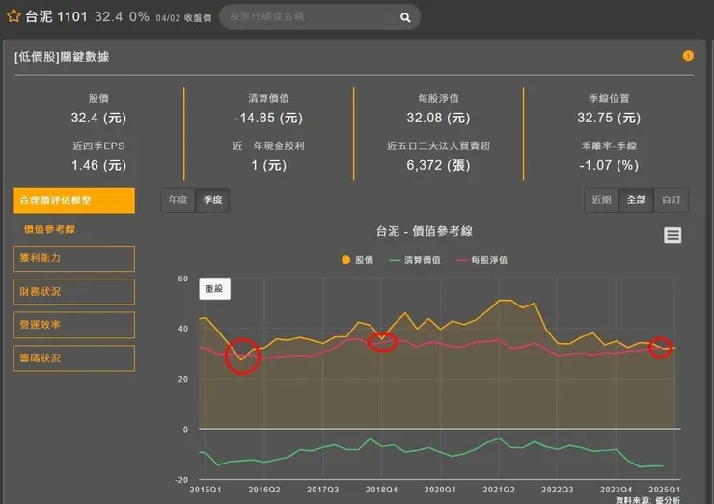This screenshot has height=504, width=714.
Task: Click the 台泥 1101 stock name header
Action: pos(56,16)
